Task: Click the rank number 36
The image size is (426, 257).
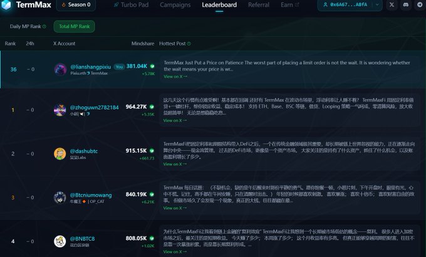Action: (x=13, y=70)
